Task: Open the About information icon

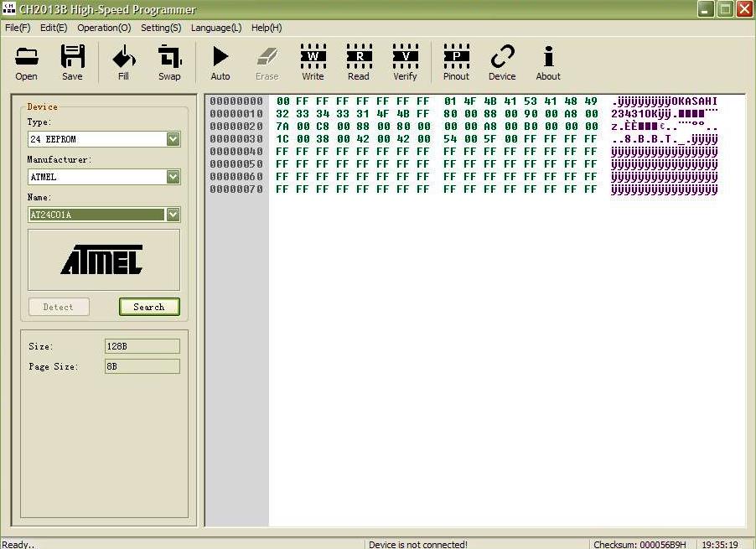Action: [x=548, y=62]
